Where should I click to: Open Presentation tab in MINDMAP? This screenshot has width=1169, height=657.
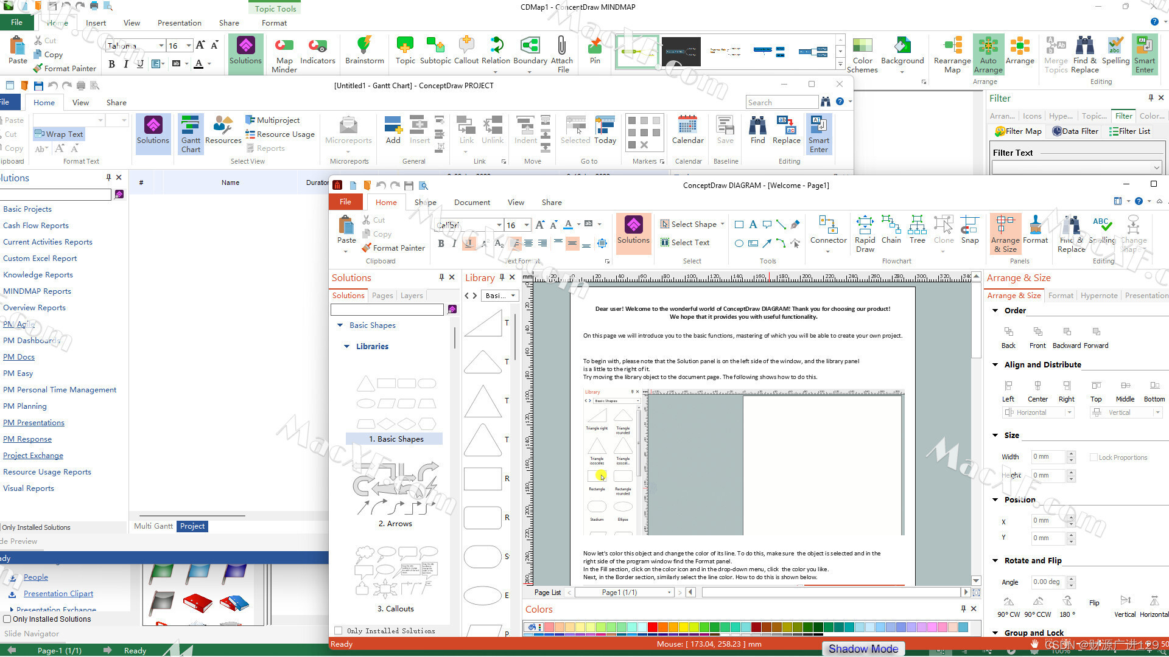[x=179, y=23]
